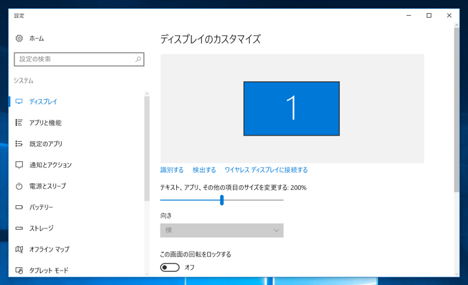This screenshot has width=468, height=285.
Task: Click the text size scaling slider handle
Action: tap(222, 200)
